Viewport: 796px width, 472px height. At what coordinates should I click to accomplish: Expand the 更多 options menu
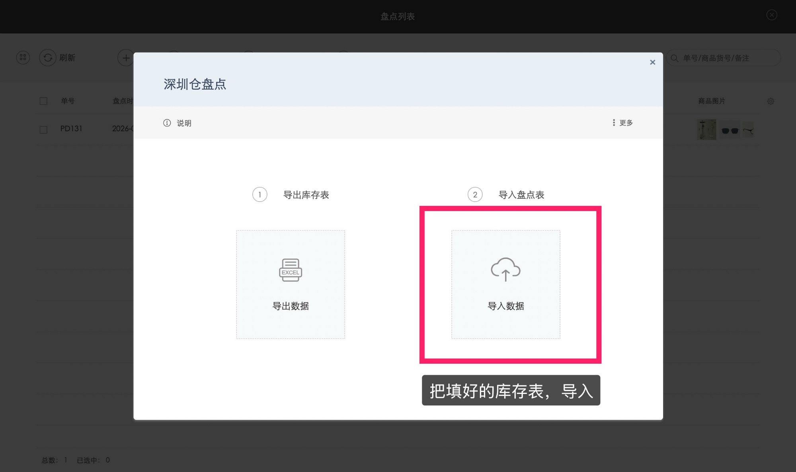(x=626, y=123)
